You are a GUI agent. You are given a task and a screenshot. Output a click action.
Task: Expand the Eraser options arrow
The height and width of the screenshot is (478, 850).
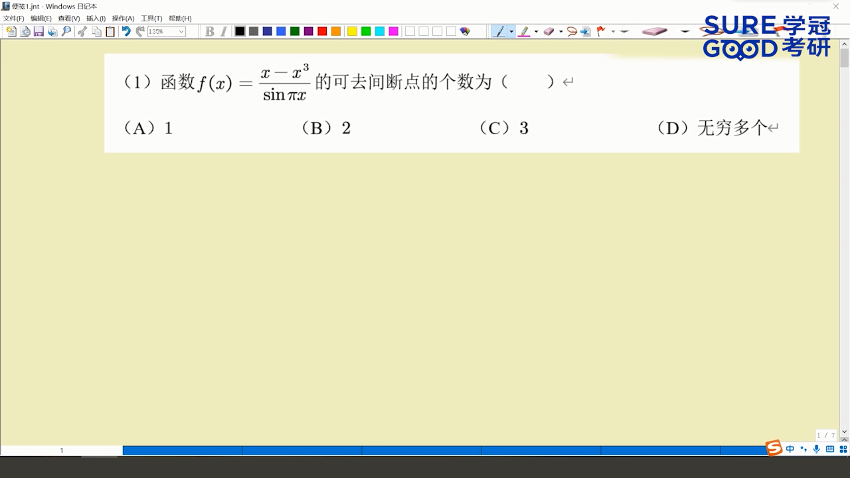pyautogui.click(x=561, y=31)
